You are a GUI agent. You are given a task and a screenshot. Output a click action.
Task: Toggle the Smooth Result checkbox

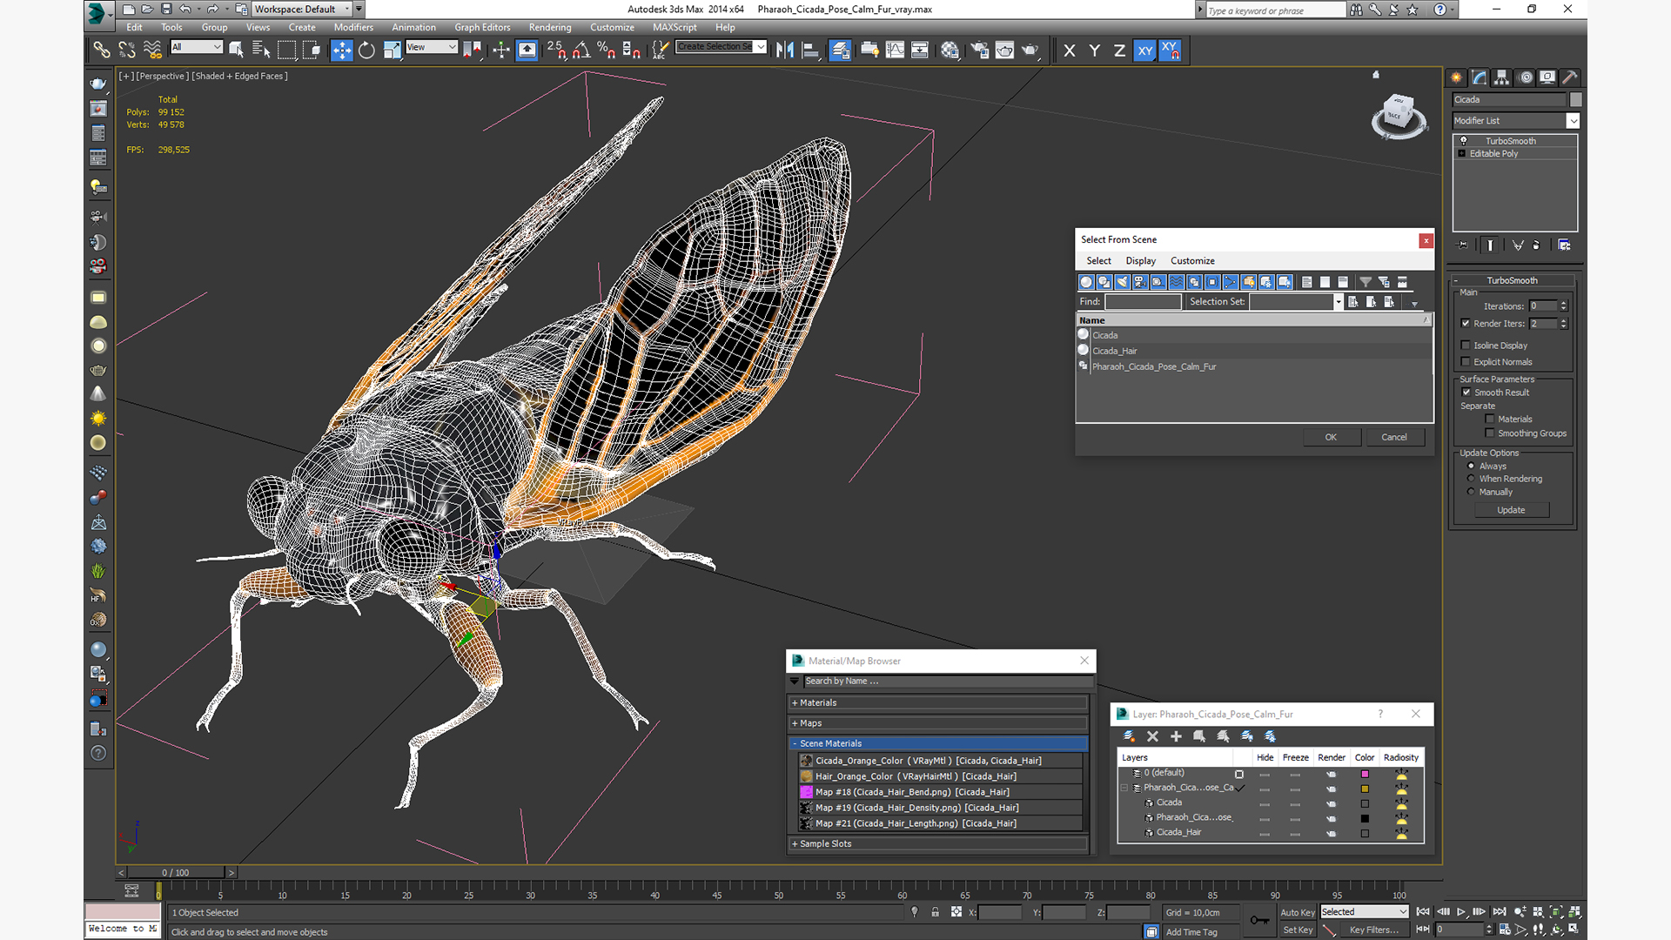point(1466,393)
